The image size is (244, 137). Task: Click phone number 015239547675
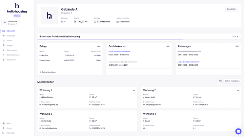(202, 105)
